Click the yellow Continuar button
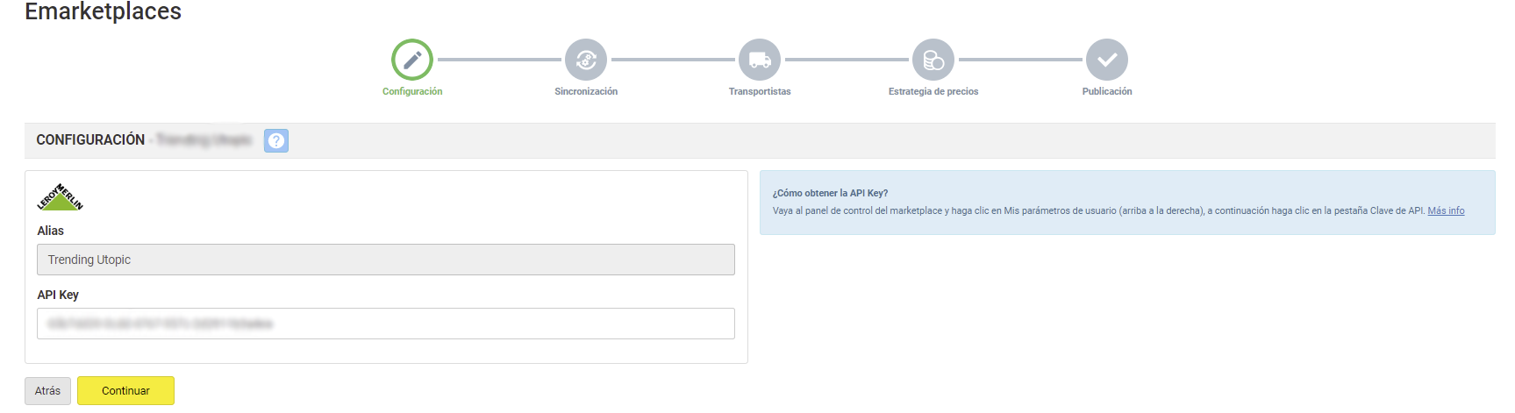 [125, 391]
